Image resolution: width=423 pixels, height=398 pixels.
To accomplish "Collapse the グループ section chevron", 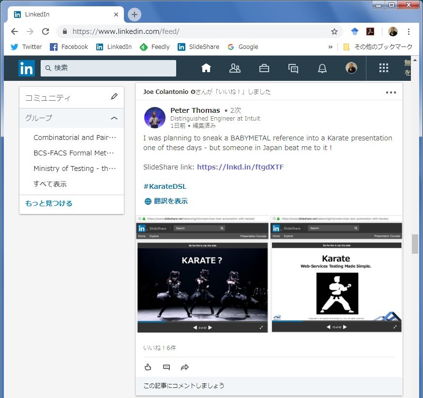I will (x=114, y=118).
